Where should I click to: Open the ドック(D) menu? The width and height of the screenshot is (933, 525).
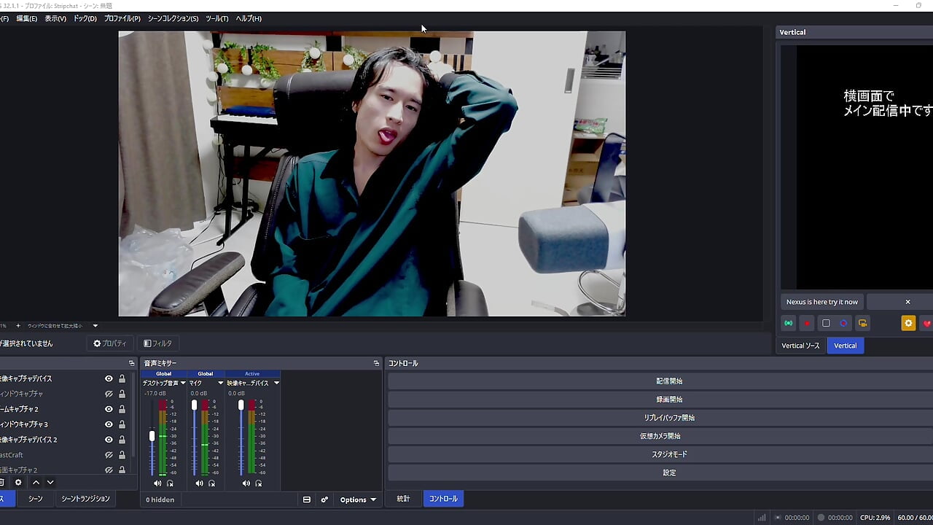pos(85,18)
